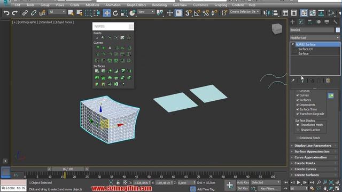The image size is (342, 192).
Task: Open the Select by Name dialog
Action: coord(80,13)
